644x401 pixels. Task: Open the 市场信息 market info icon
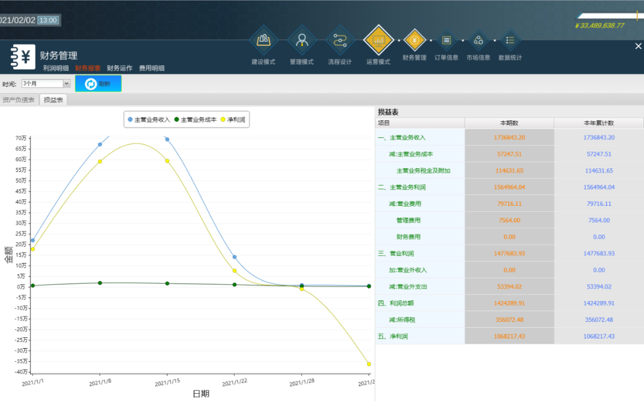click(x=478, y=40)
